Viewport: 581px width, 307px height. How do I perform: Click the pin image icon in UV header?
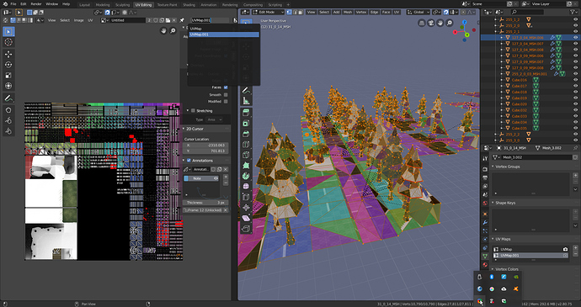[182, 20]
